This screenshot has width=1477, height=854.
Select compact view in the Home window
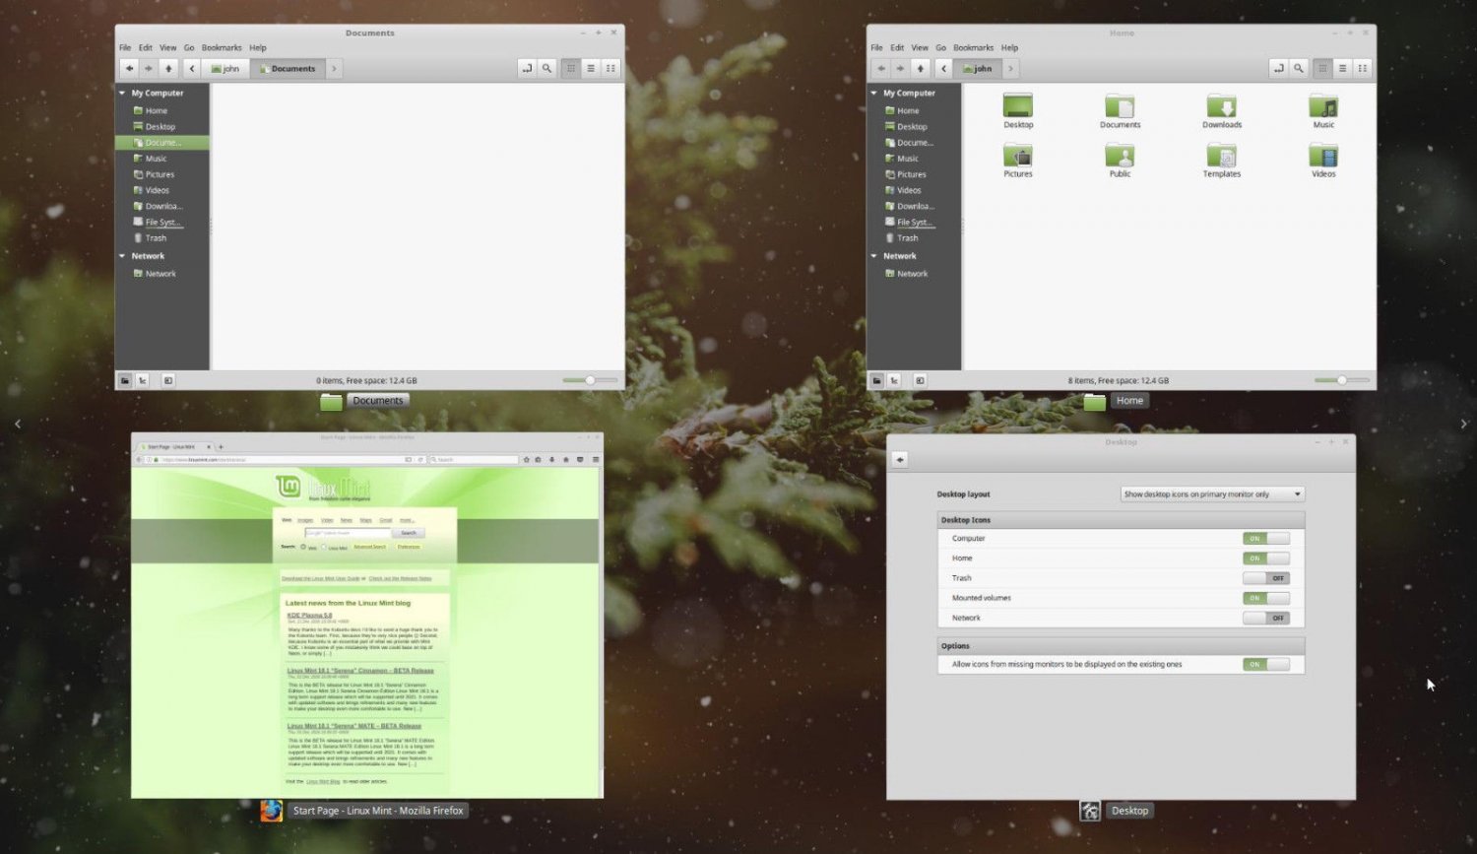coord(1362,68)
